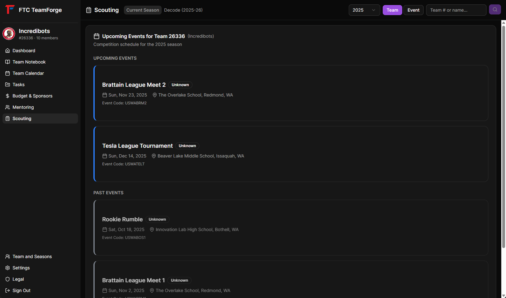Viewport: 506px width, 298px height.
Task: Open the Brattain League Meet 2 event card
Action: [291, 93]
